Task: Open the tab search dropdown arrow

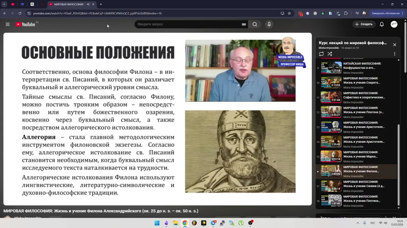Action: click(x=4, y=4)
